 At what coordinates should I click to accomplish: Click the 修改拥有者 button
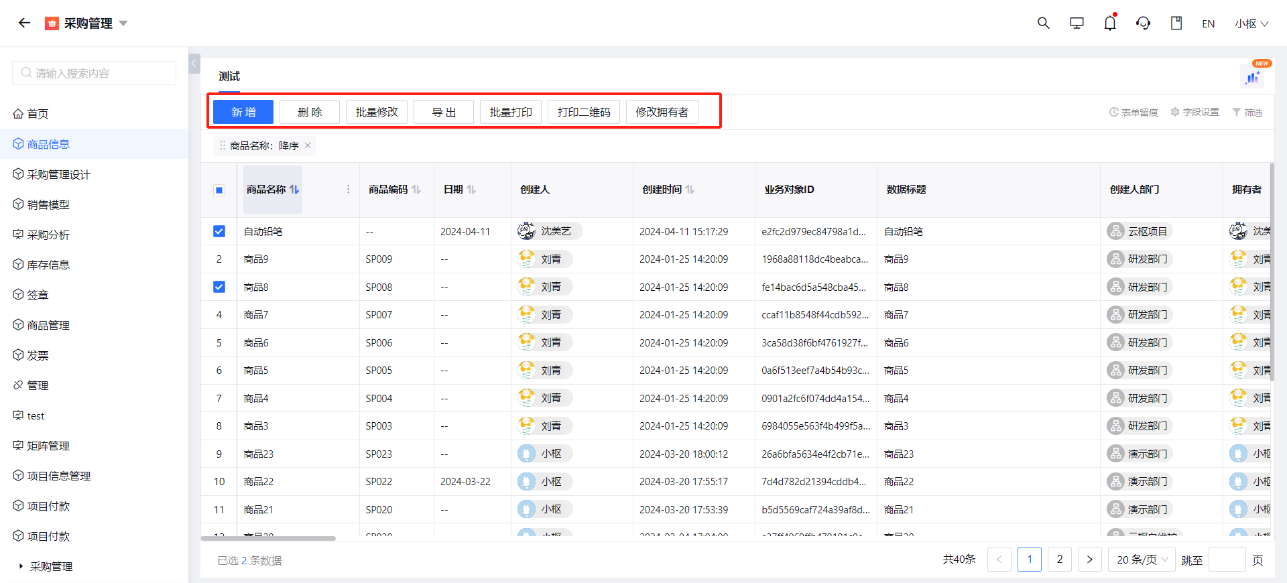pos(662,112)
